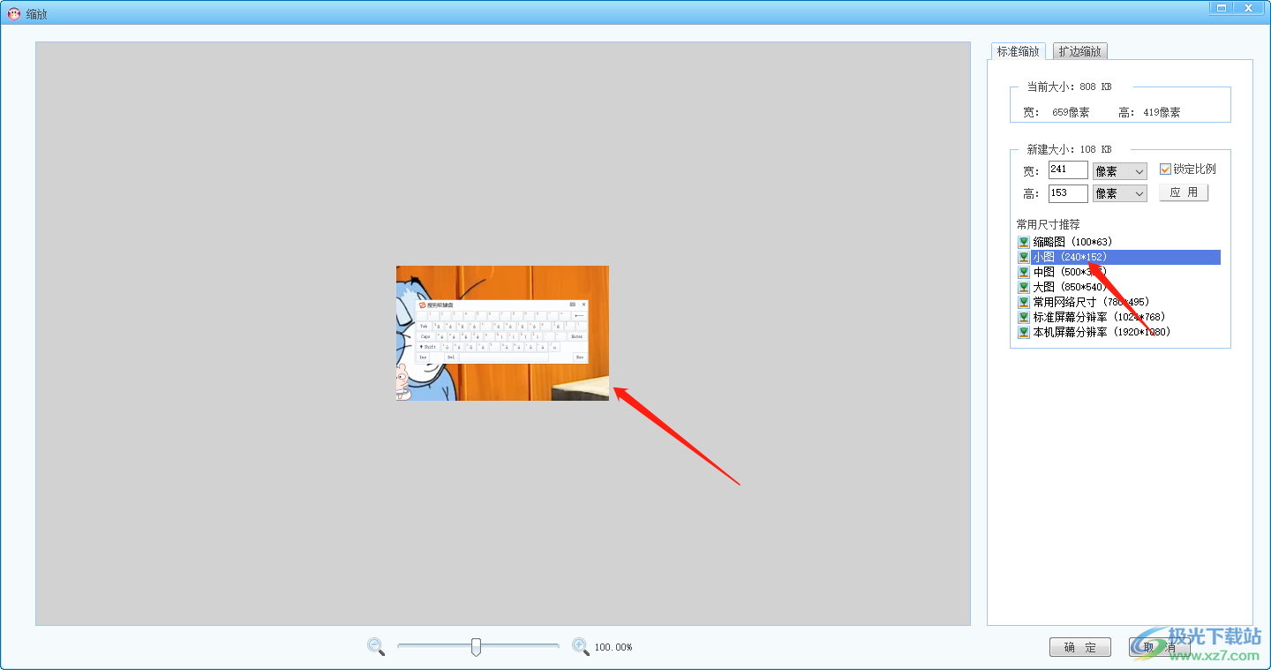
Task: Click the 高 height input field
Action: (1068, 193)
